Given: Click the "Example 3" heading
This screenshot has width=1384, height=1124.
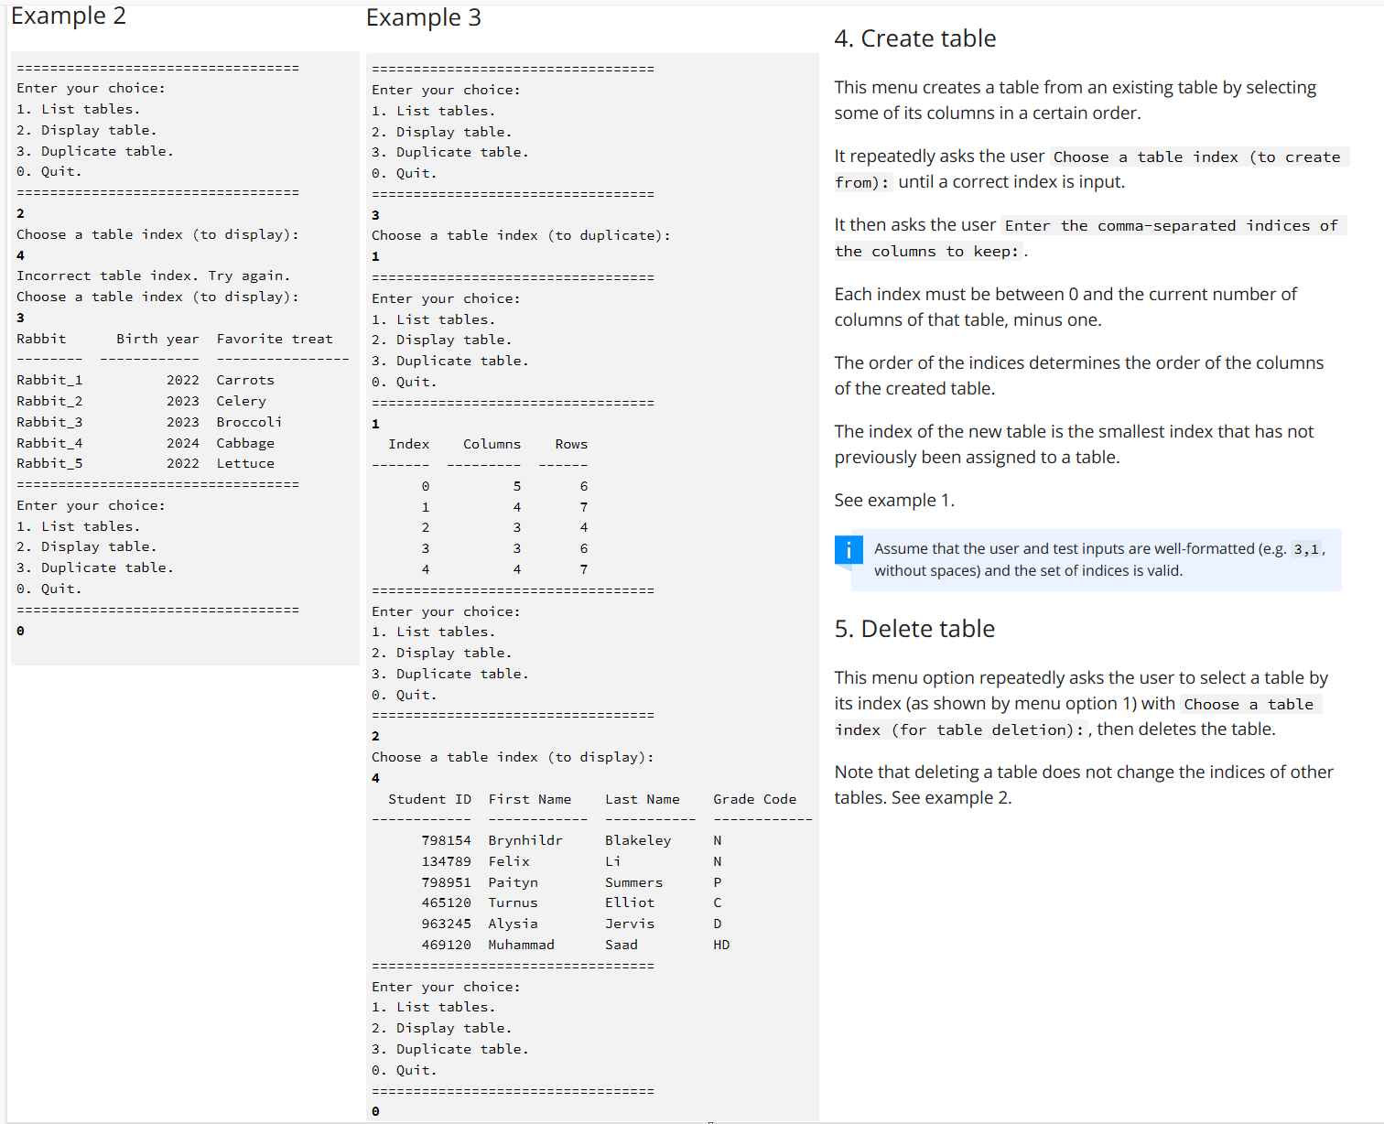Looking at the screenshot, I should pyautogui.click(x=424, y=18).
